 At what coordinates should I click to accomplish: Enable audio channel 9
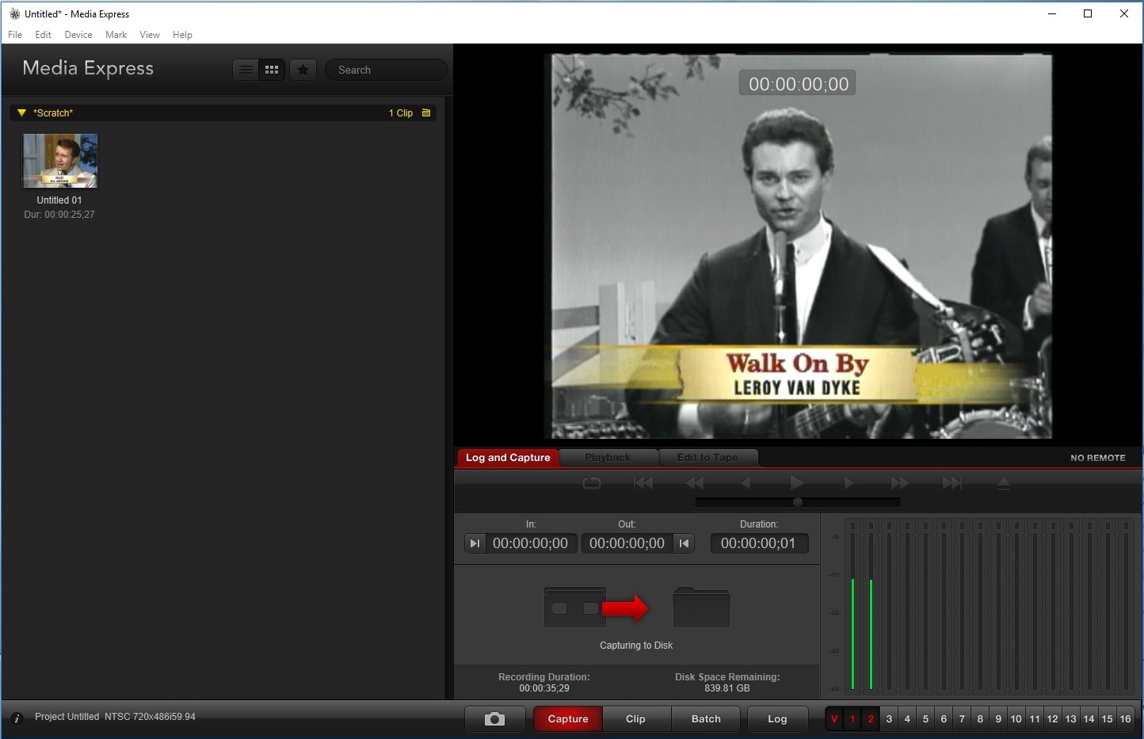(998, 719)
